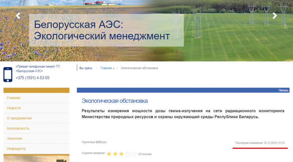The width and height of the screenshot is (293, 162).
Task: Click Экологическая обстановка breadcrumb text
Action: pyautogui.click(x=139, y=68)
